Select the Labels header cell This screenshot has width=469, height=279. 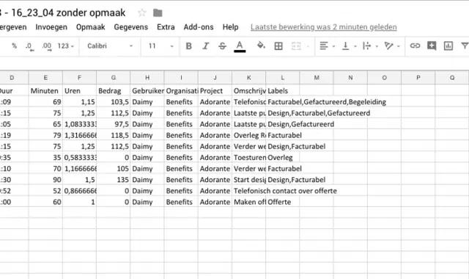[282, 90]
